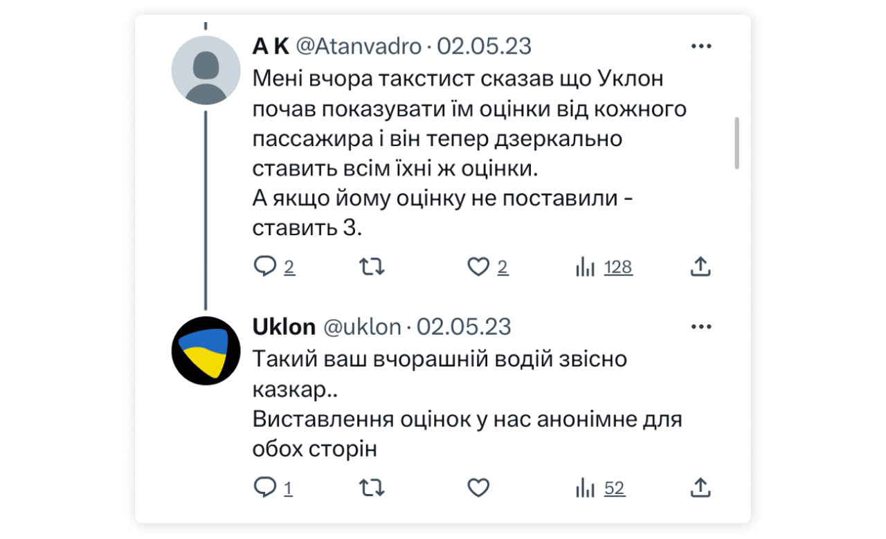Viewport: 886px width, 539px height.
Task: Click Atanvadro's profile avatar
Action: coord(206,71)
